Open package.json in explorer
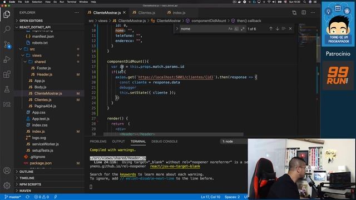 tap(41, 163)
